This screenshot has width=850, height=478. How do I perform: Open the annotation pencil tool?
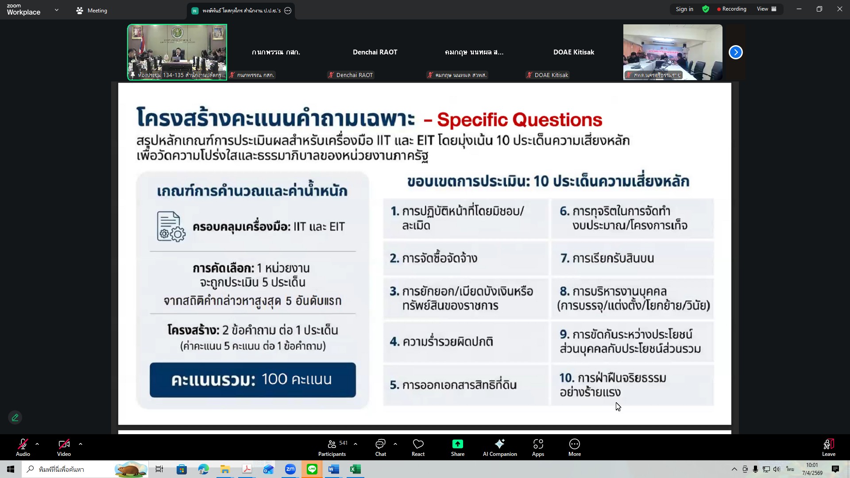pos(15,417)
